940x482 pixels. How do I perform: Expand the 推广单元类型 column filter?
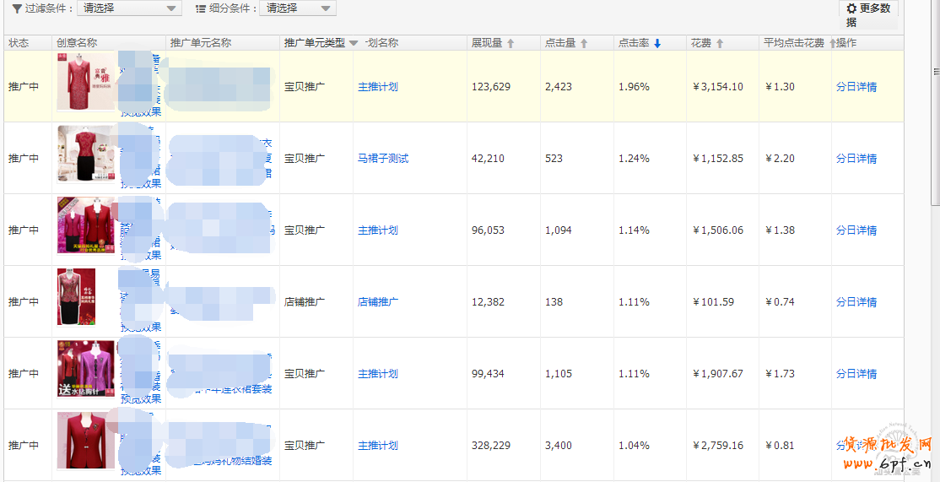[354, 44]
